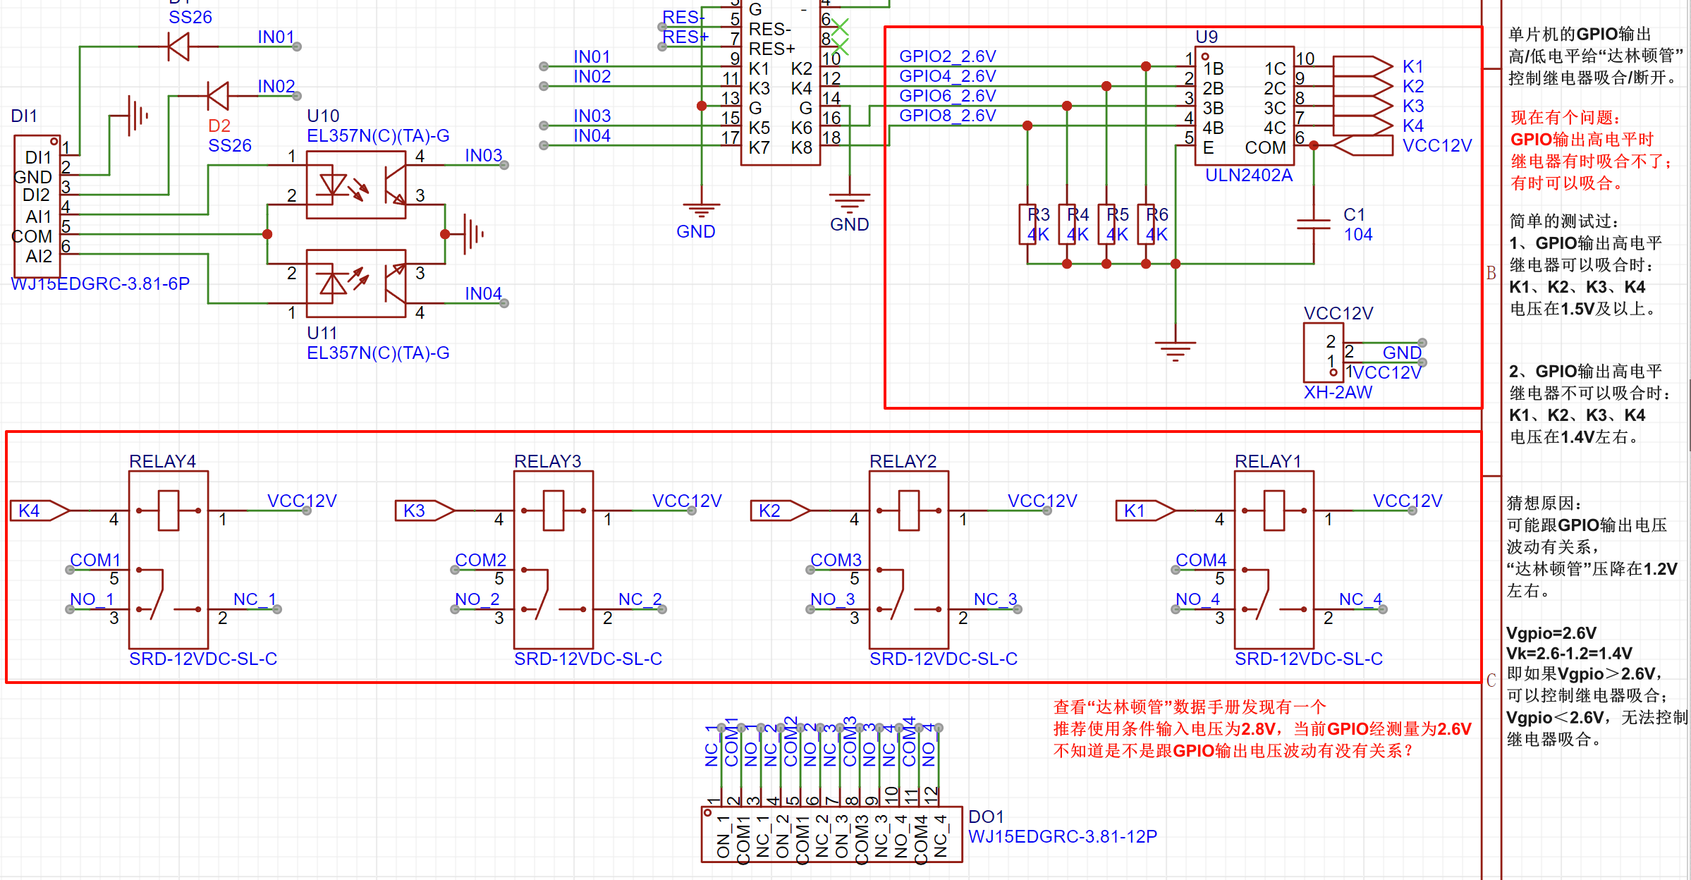Click the DI1 6-pin connector symbol
The image size is (1691, 880).
(37, 206)
